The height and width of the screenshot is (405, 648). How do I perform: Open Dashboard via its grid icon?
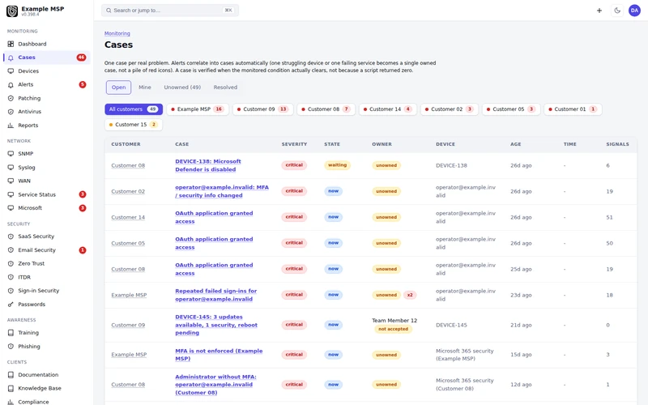tap(11, 44)
